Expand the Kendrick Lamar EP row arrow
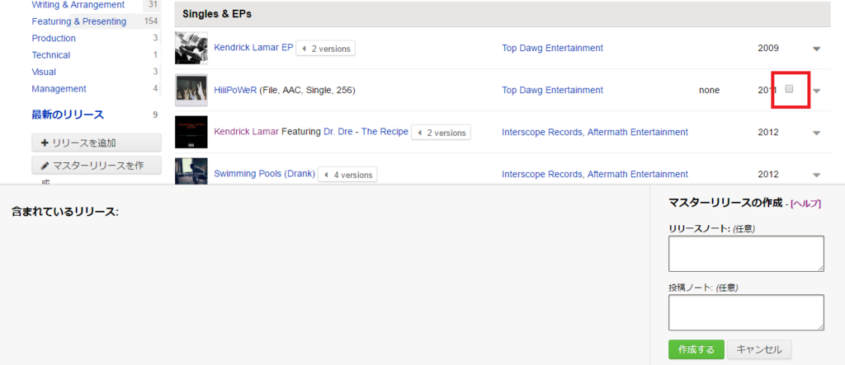 [816, 49]
